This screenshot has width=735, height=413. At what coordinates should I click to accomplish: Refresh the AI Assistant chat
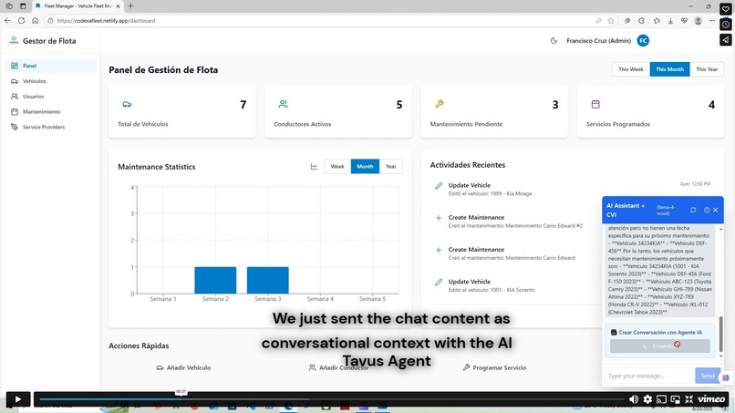pos(693,210)
